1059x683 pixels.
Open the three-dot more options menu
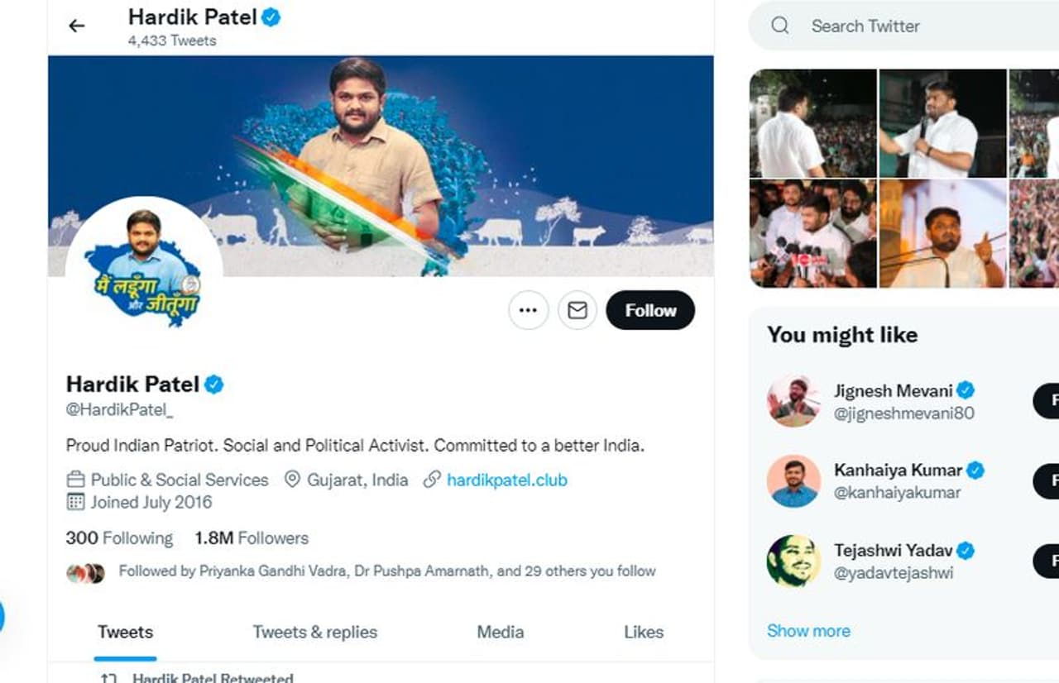point(529,311)
